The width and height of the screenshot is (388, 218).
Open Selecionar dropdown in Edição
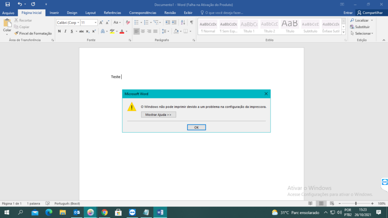click(362, 33)
